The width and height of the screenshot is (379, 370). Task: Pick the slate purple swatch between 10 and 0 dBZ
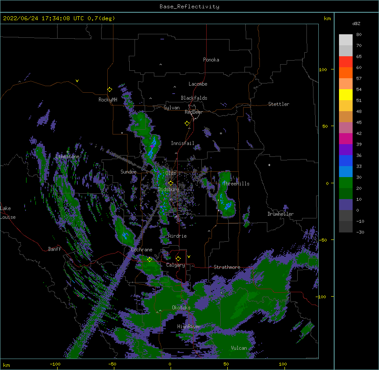[x=346, y=205]
